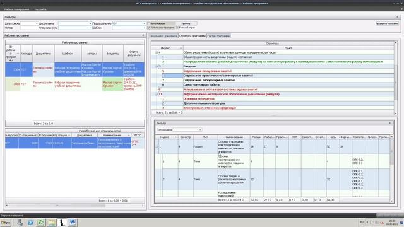Check the Выпускающая checkbox
This screenshot has width=404, height=227.
[149, 23]
